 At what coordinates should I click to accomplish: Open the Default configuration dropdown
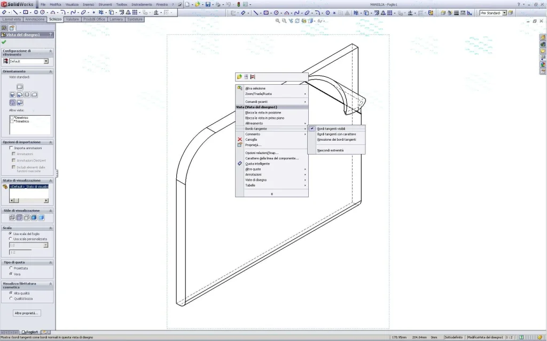[46, 61]
